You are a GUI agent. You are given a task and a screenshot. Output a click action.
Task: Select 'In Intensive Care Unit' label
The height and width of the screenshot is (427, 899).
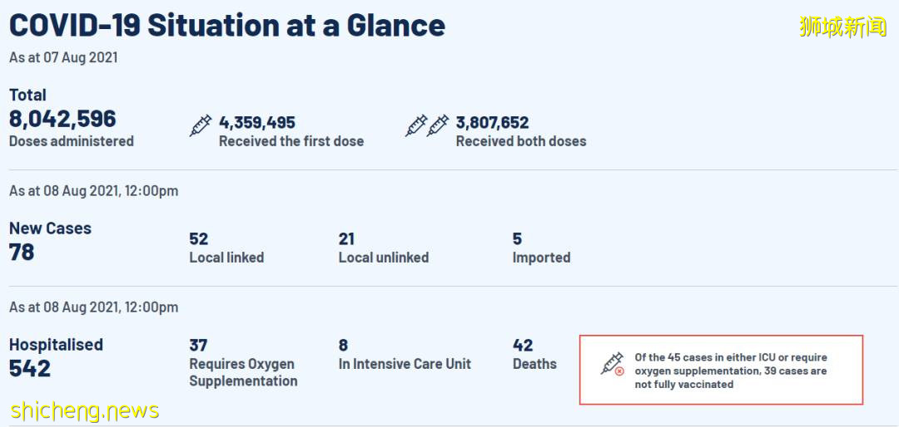click(405, 364)
